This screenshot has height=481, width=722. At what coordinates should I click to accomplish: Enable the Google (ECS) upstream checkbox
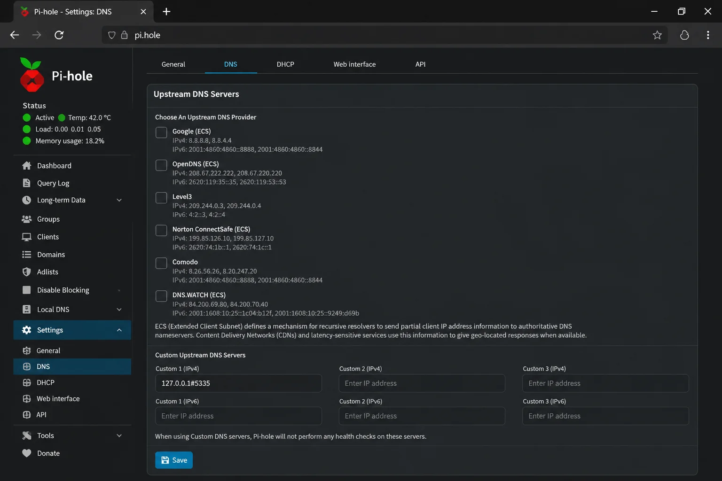(161, 132)
